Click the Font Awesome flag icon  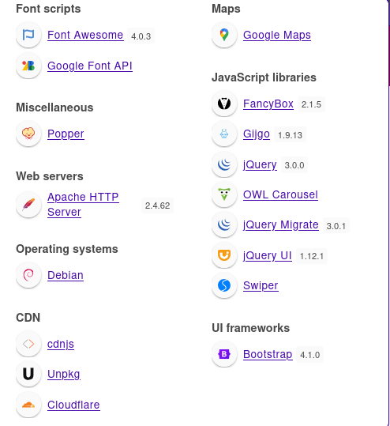28,35
